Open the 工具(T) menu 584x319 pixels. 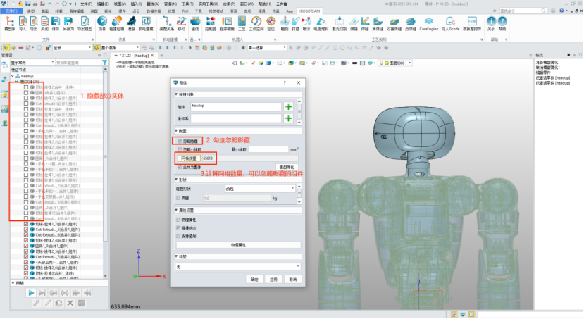click(x=187, y=4)
